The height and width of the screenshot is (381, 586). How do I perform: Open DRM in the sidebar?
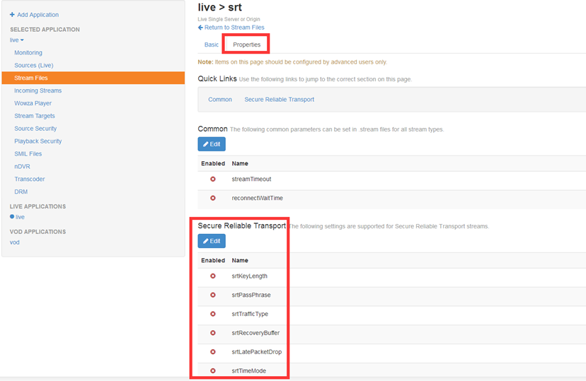(x=21, y=192)
